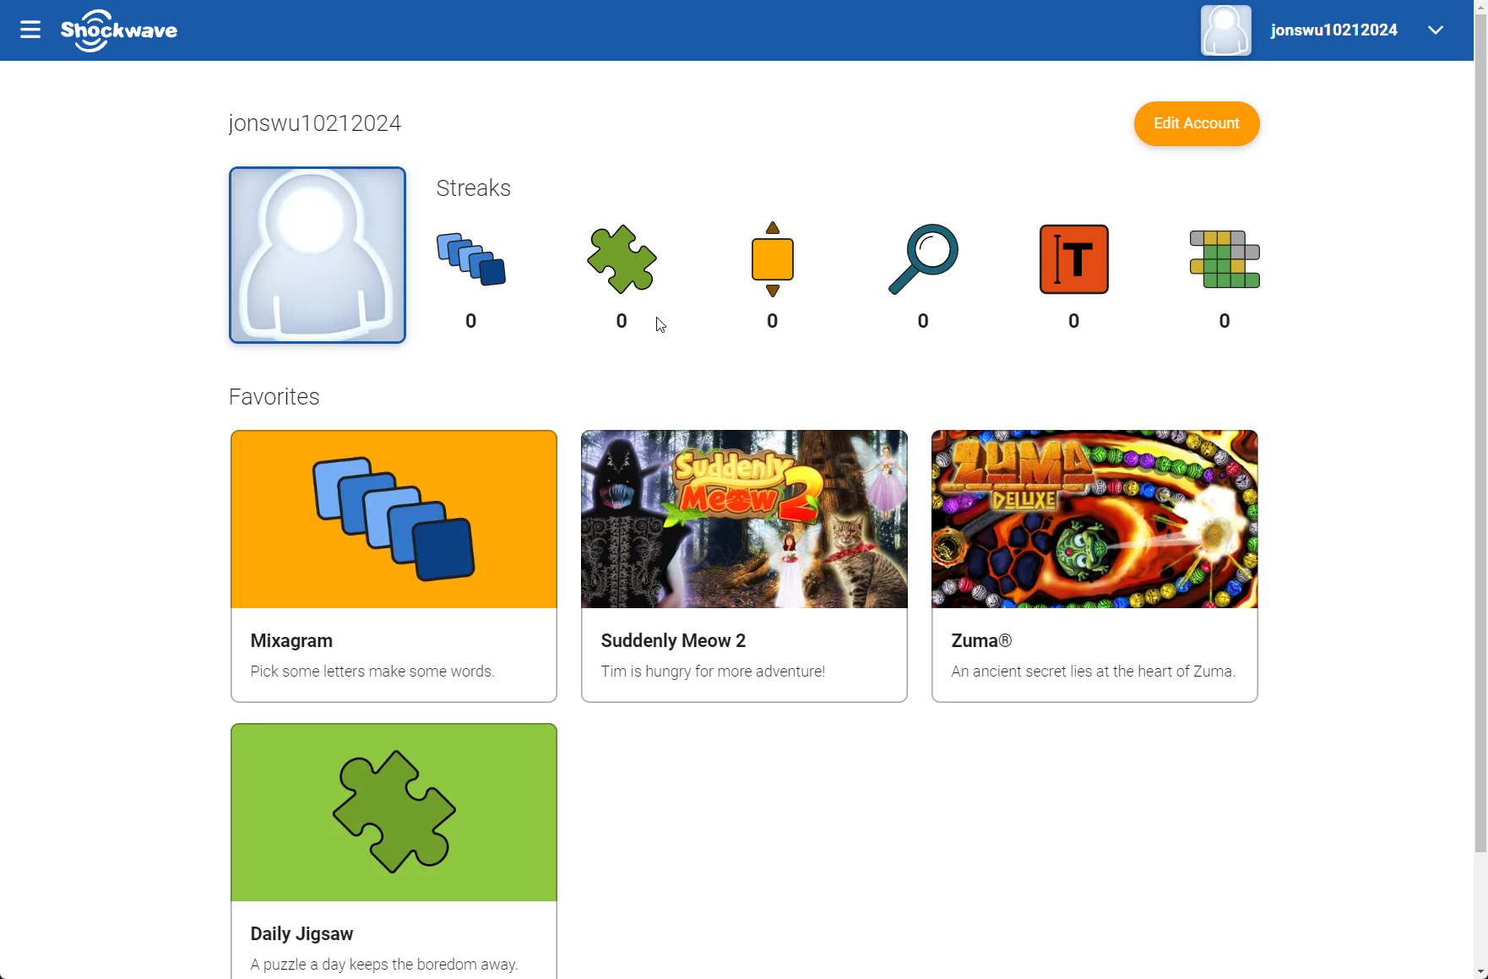
Task: Click 'A puzzle a day keeps the boredom away.'
Action: point(384,965)
